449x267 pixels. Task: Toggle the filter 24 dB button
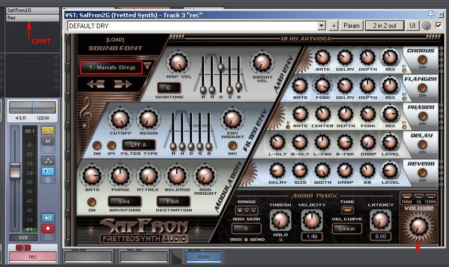[111, 146]
